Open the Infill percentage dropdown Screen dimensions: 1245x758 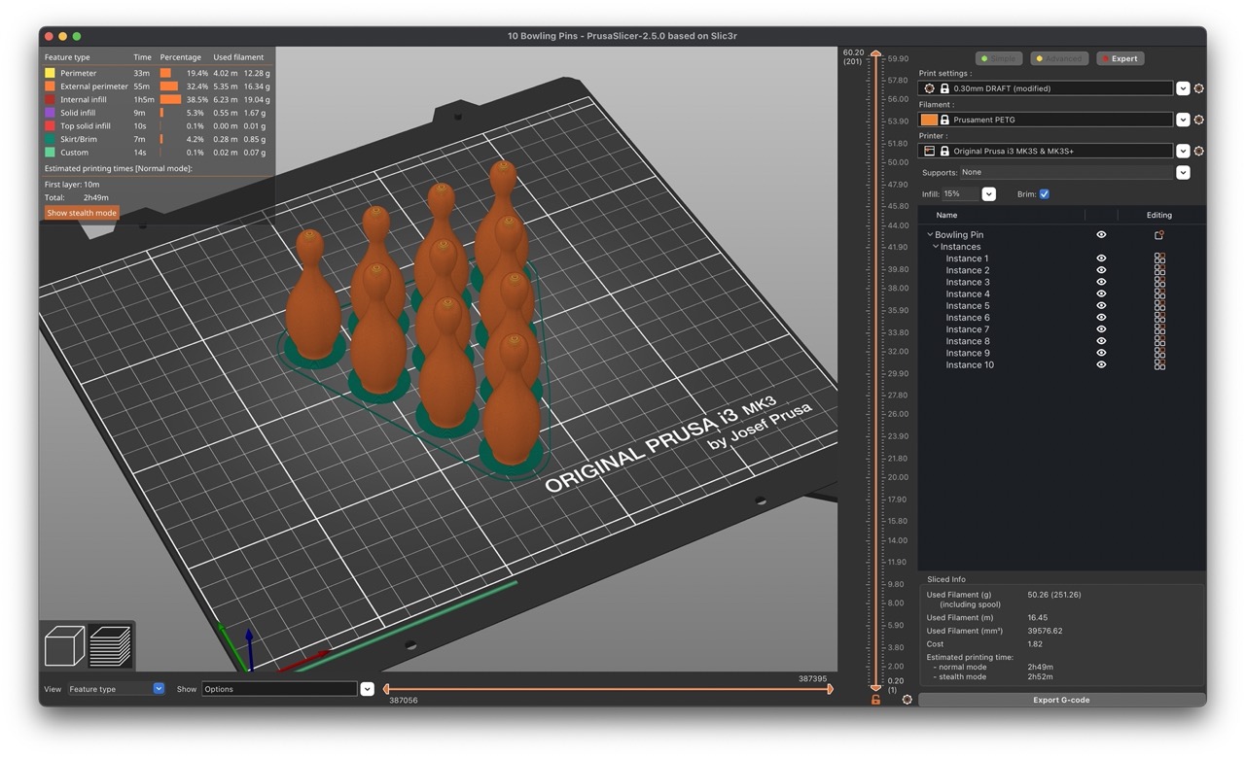[988, 194]
